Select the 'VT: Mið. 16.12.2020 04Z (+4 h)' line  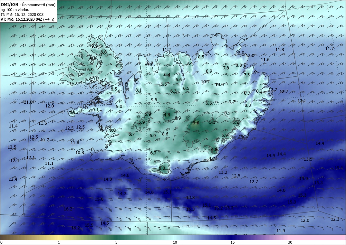(x=28, y=19)
